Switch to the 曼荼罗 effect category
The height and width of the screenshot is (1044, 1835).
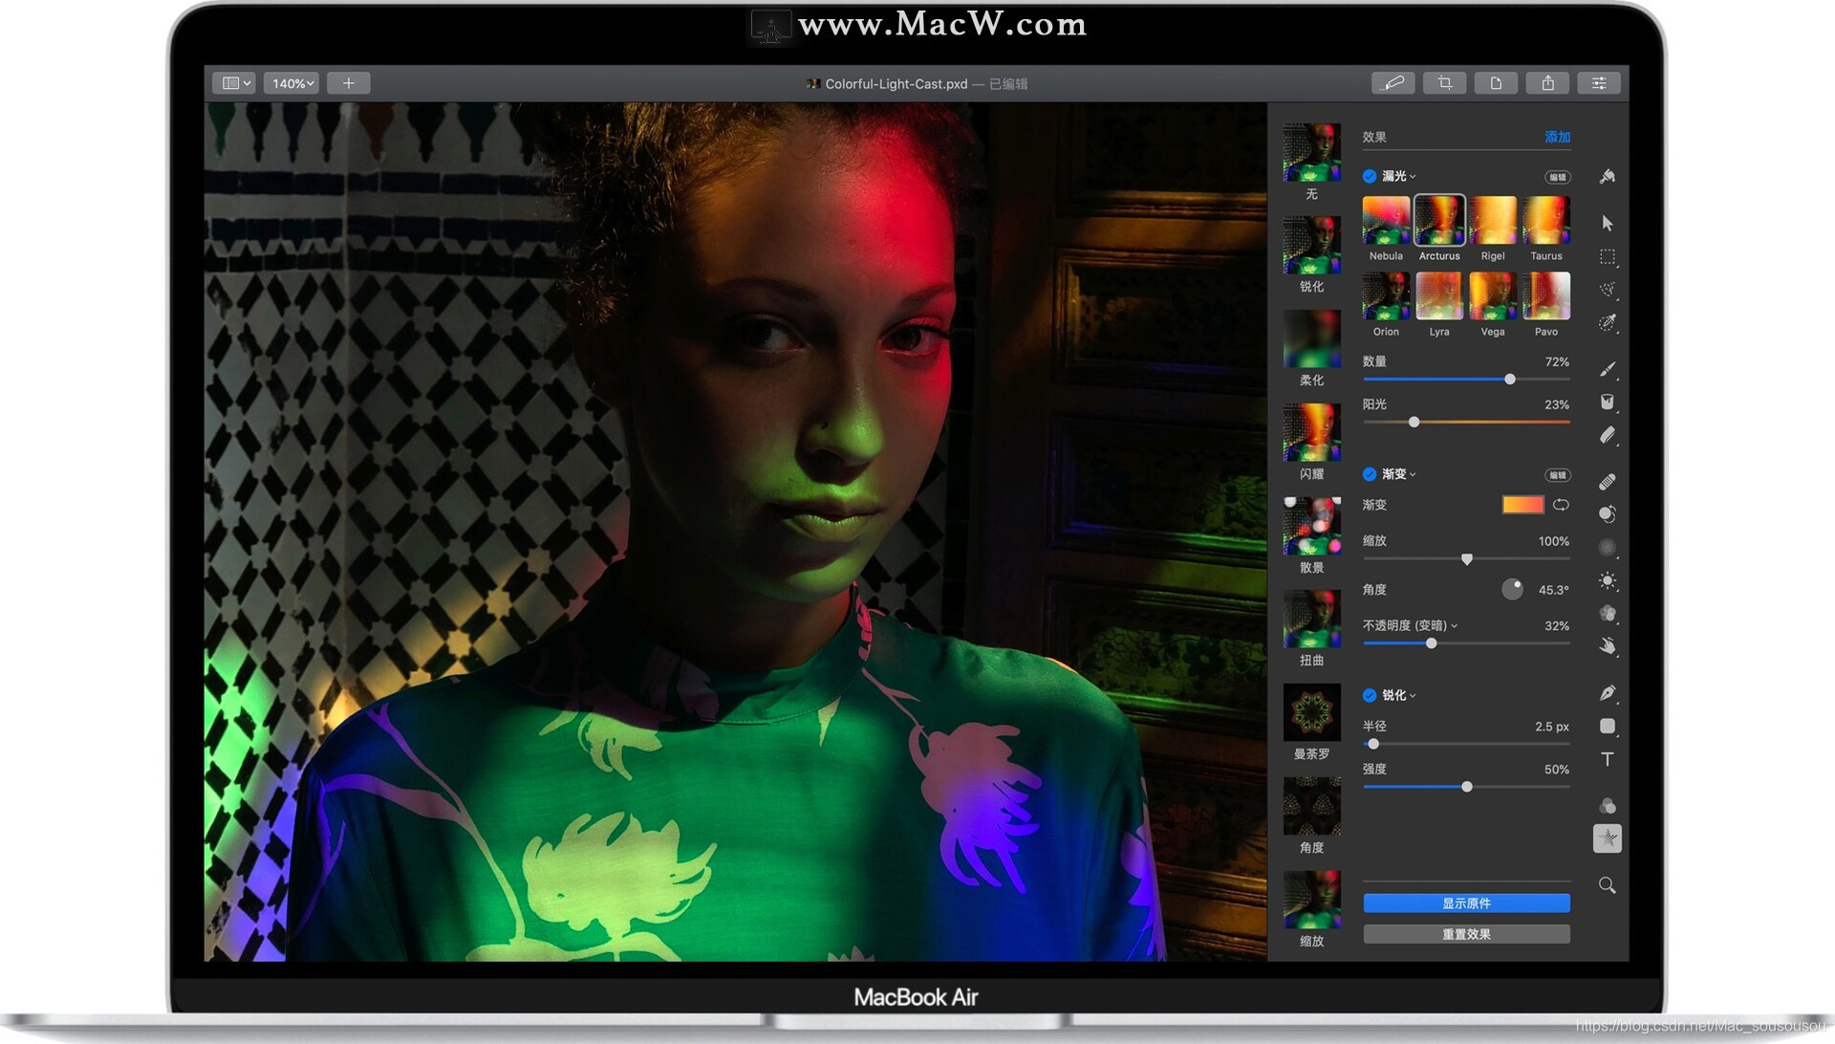tap(1311, 713)
